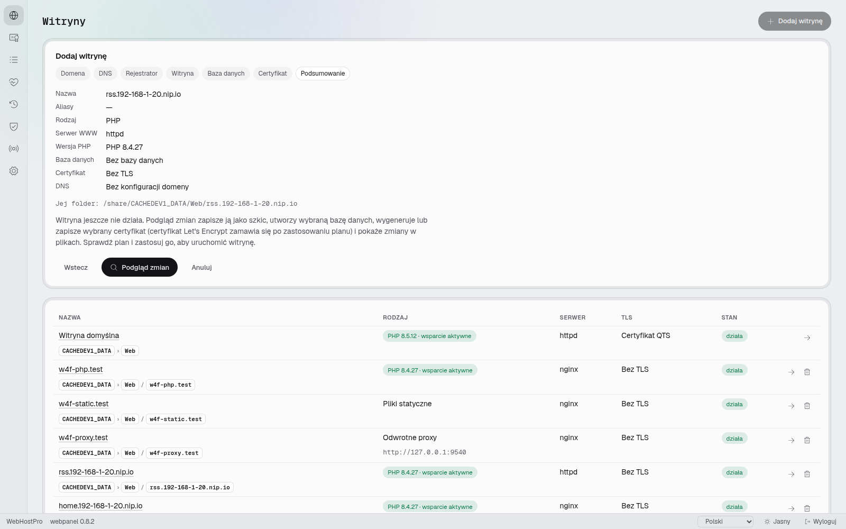Open the rss.192-168-1-20.nip.io site link

click(x=96, y=472)
